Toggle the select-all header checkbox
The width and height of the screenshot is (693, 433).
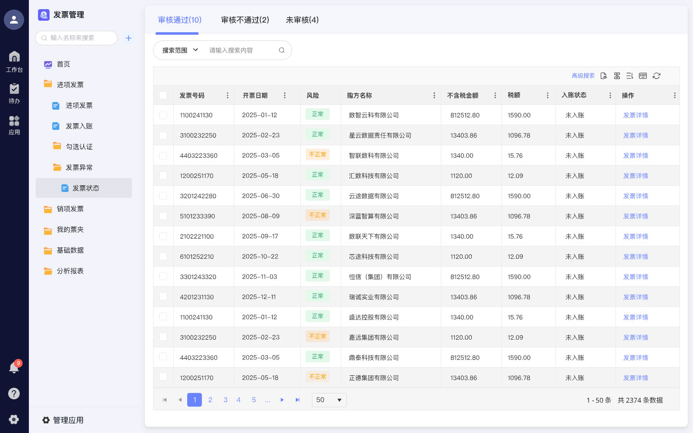coord(163,95)
